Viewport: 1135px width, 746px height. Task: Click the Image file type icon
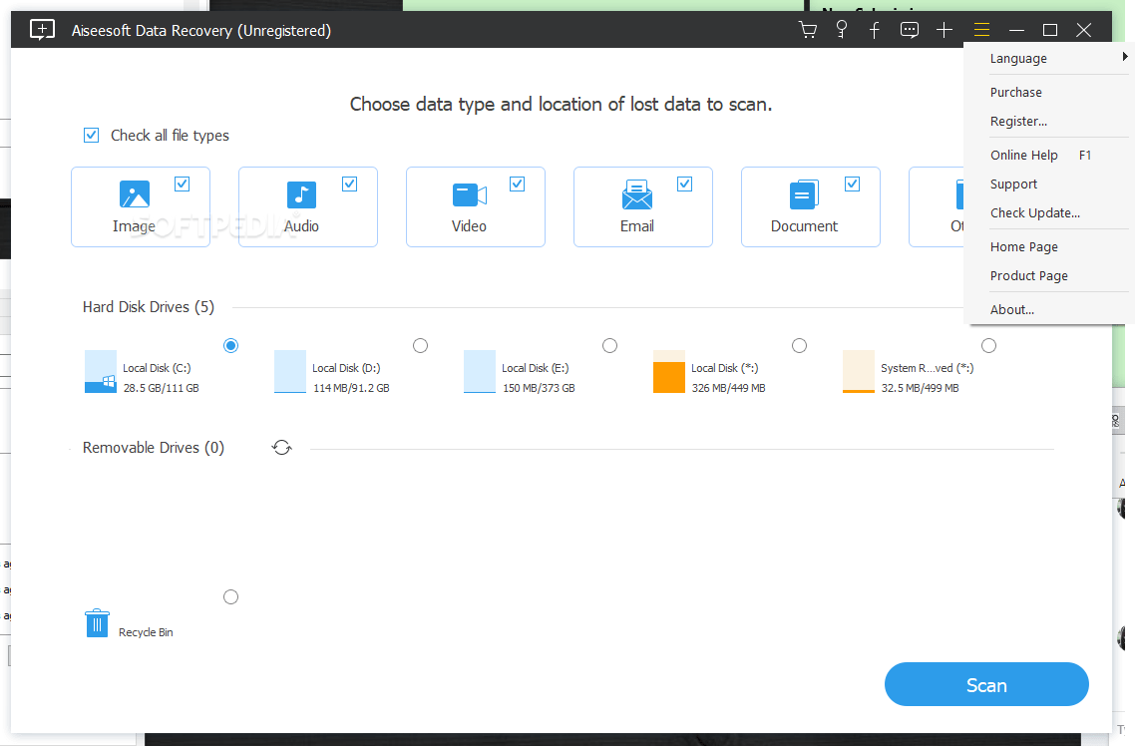pos(135,194)
